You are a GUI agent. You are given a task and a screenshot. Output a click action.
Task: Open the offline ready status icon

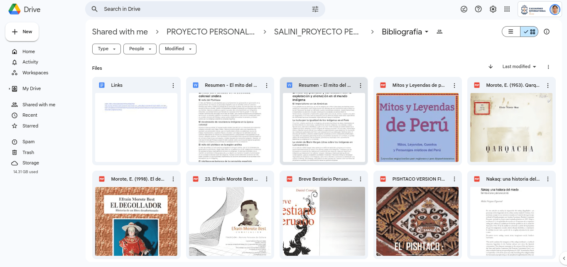tap(464, 9)
